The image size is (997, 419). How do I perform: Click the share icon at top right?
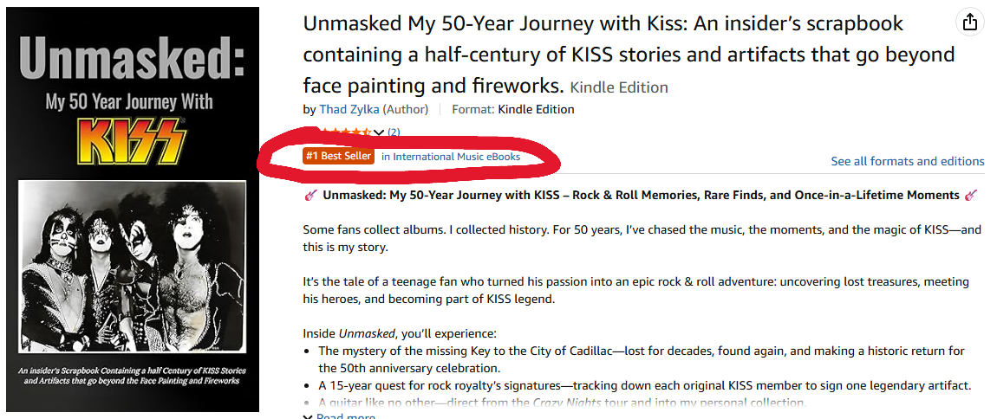coord(968,22)
